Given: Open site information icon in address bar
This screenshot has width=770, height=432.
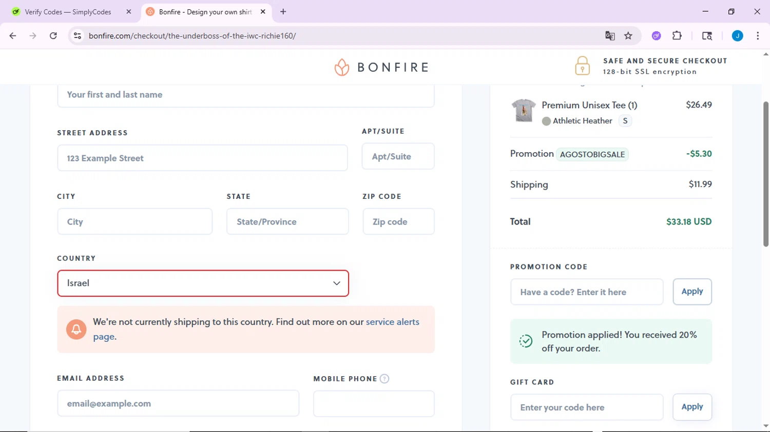Looking at the screenshot, I should (78, 36).
